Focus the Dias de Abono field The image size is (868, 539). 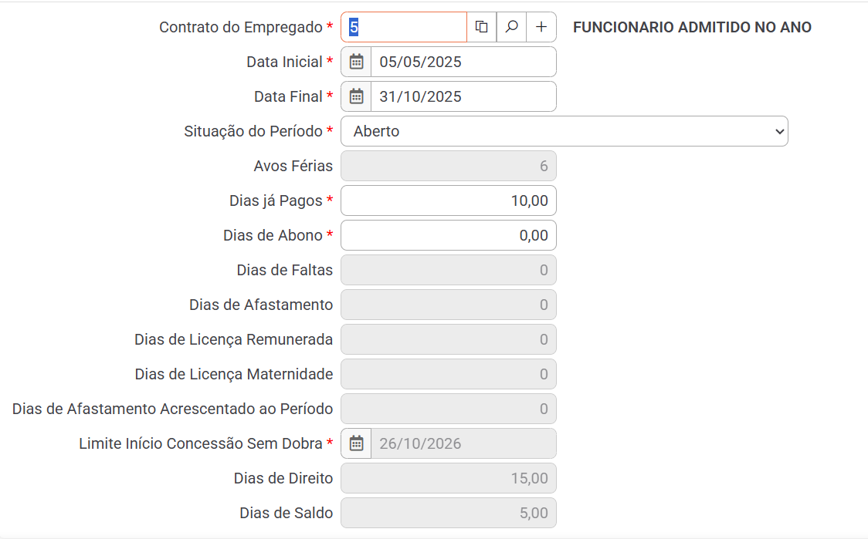click(448, 235)
